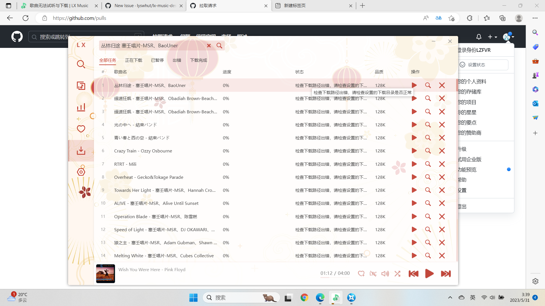The image size is (545, 306).
Task: Open the search panel in LX Music sidebar
Action: pyautogui.click(x=81, y=64)
